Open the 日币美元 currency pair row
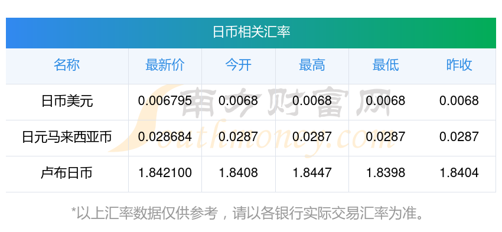Viewport: 502px width, 232px height. pyautogui.click(x=251, y=102)
